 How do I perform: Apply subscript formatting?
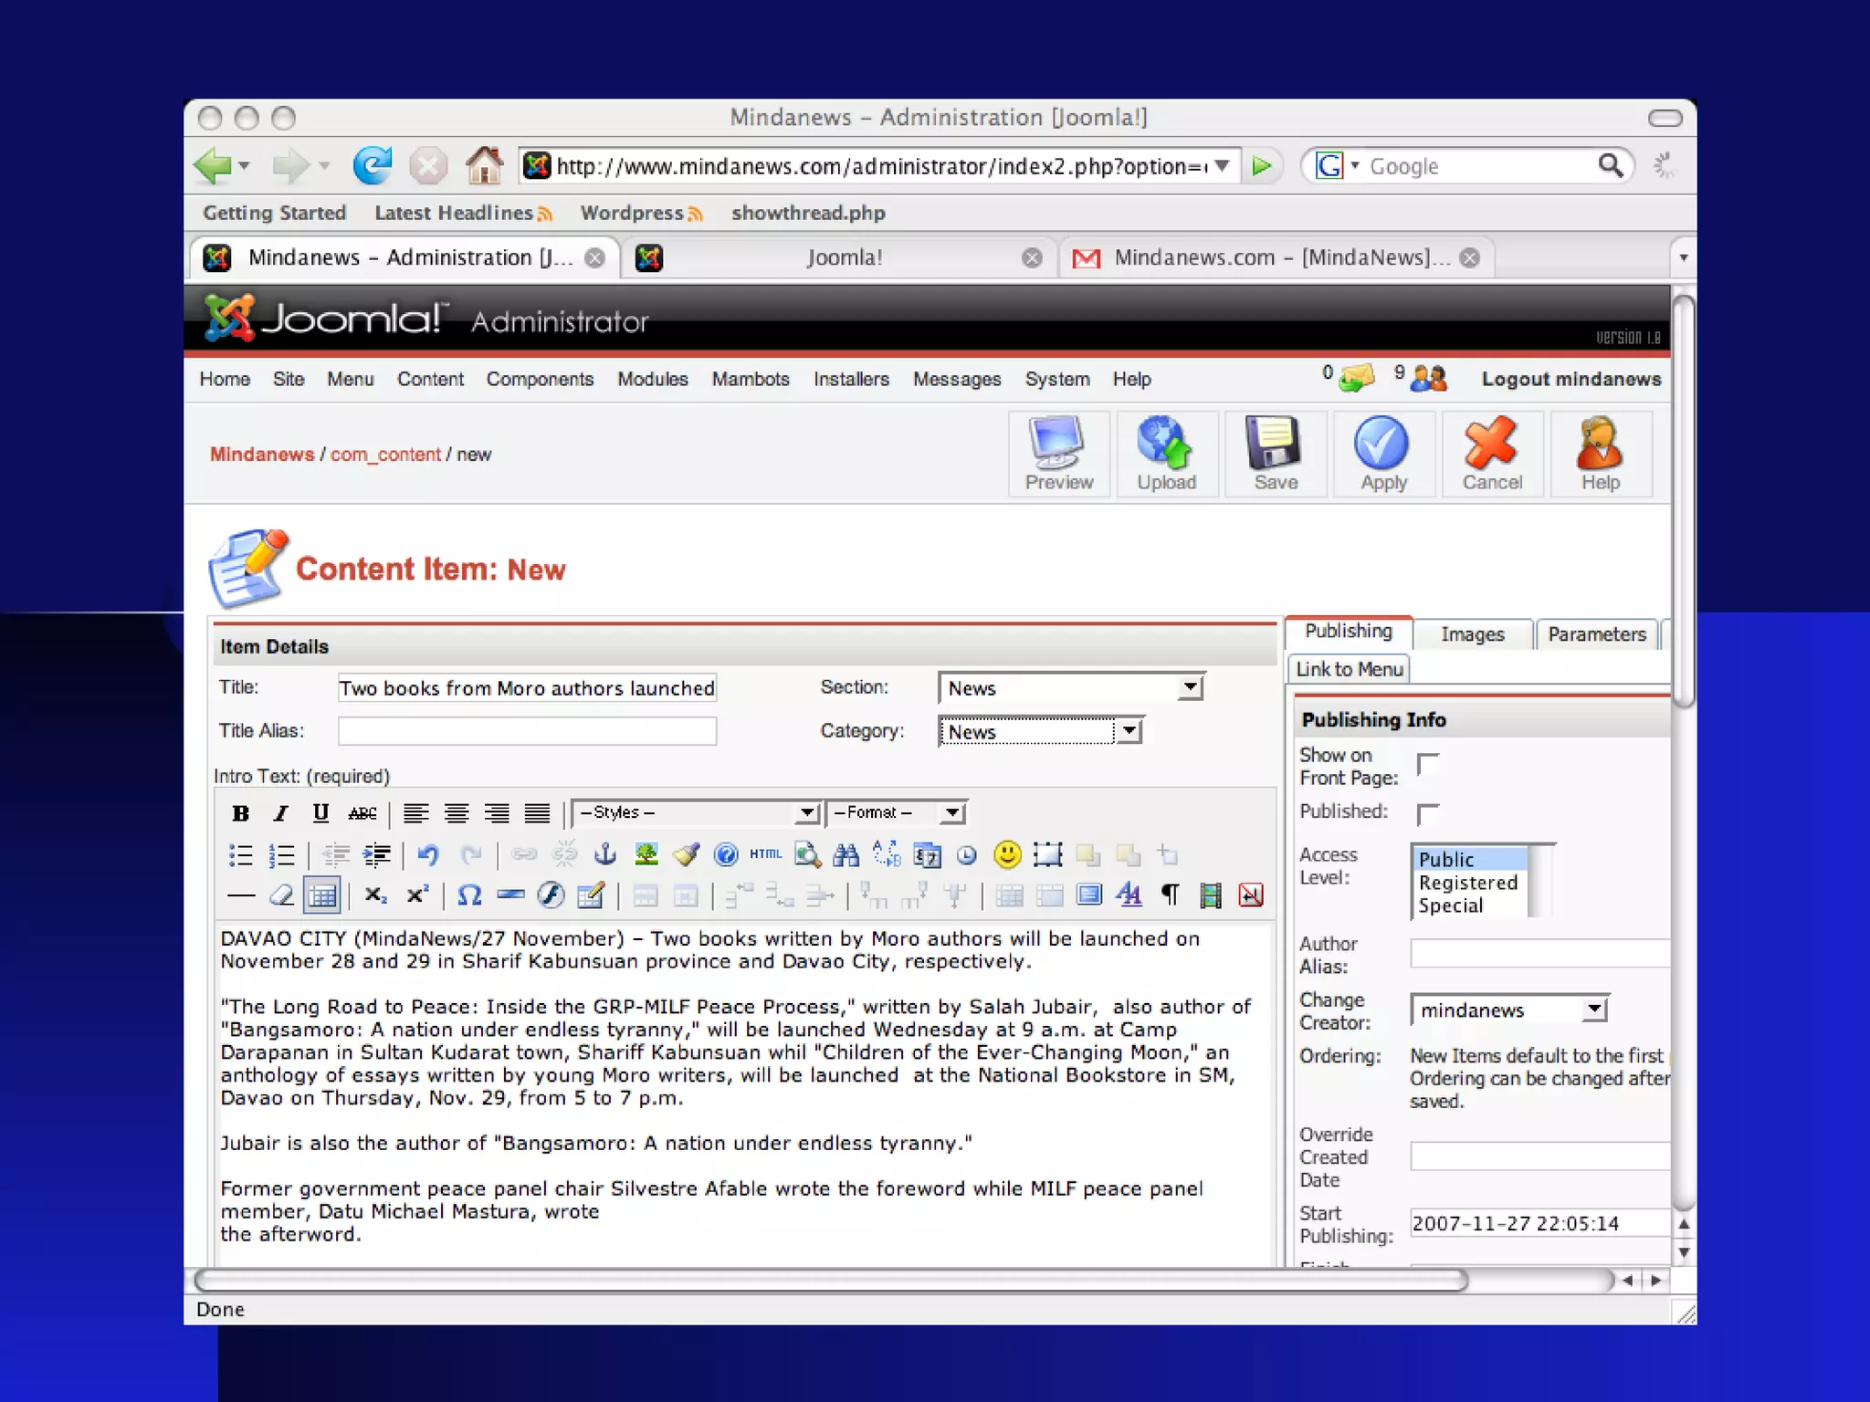coord(375,895)
